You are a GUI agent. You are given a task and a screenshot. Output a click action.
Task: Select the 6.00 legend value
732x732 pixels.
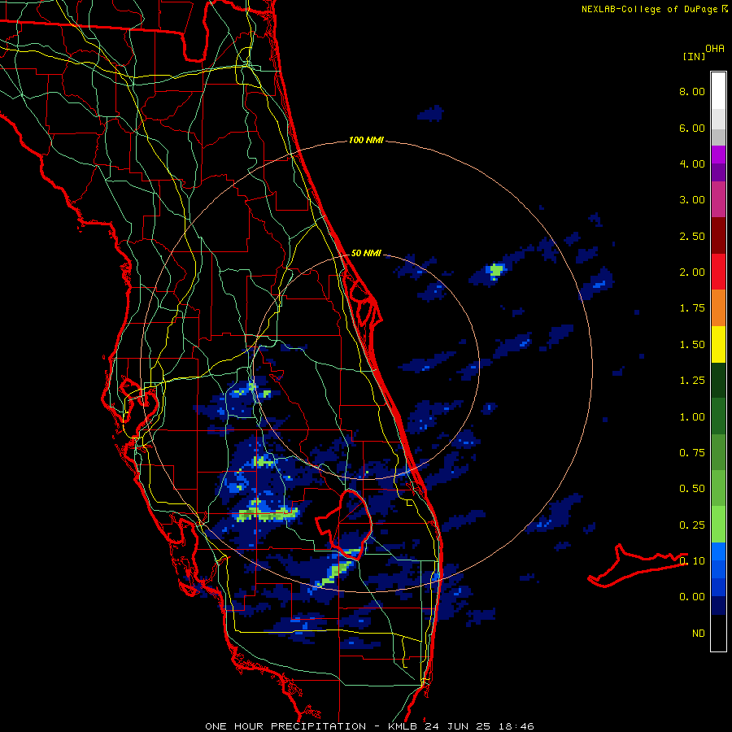pyautogui.click(x=692, y=128)
